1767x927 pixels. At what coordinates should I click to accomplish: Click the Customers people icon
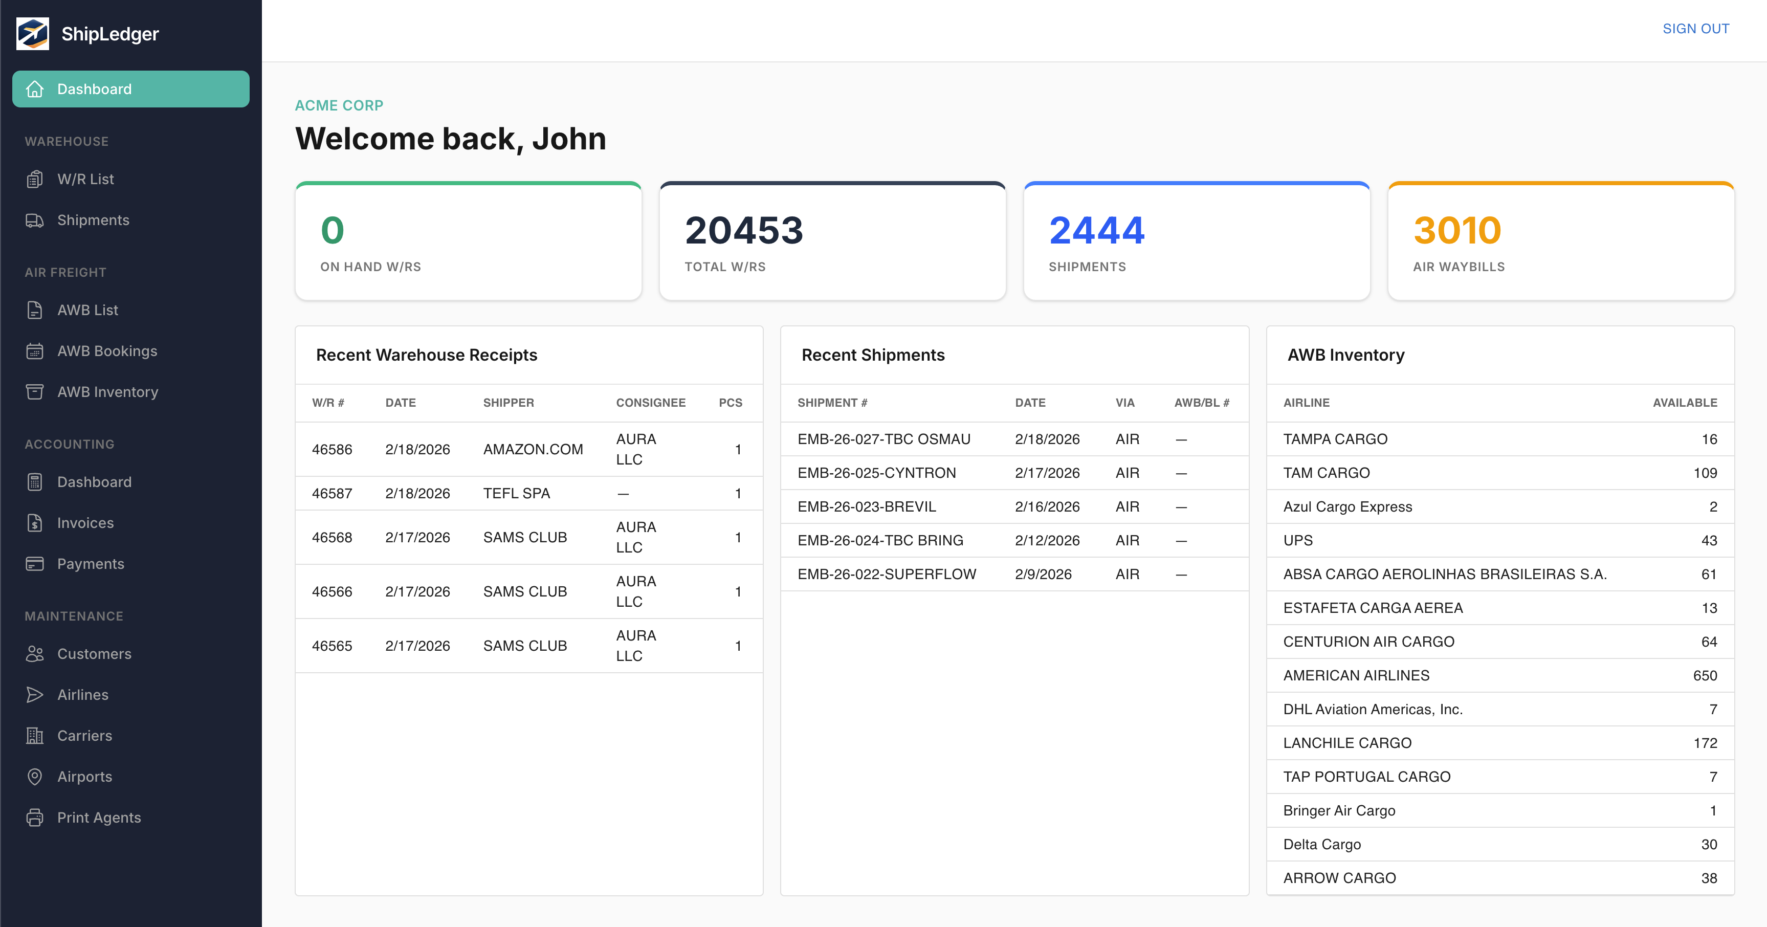tap(35, 654)
